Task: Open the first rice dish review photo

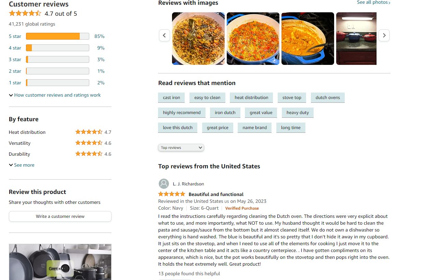Action: (x=198, y=39)
